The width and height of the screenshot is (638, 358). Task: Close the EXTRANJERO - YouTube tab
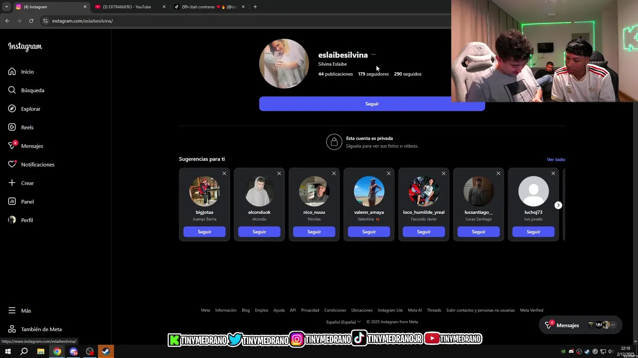164,7
